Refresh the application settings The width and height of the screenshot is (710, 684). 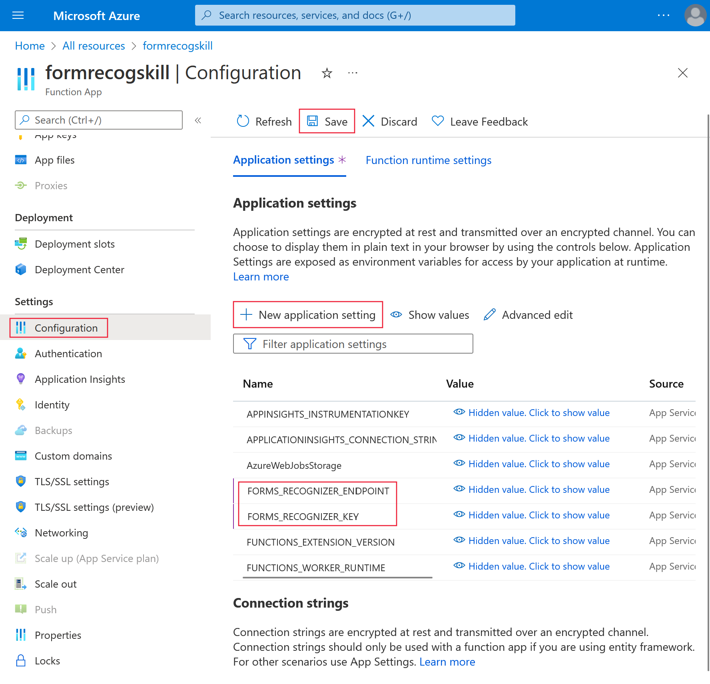point(263,121)
